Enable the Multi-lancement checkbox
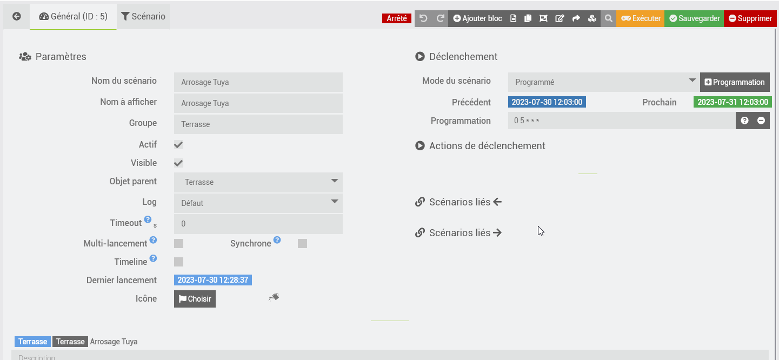Screen dimensions: 779x360 tap(178, 244)
